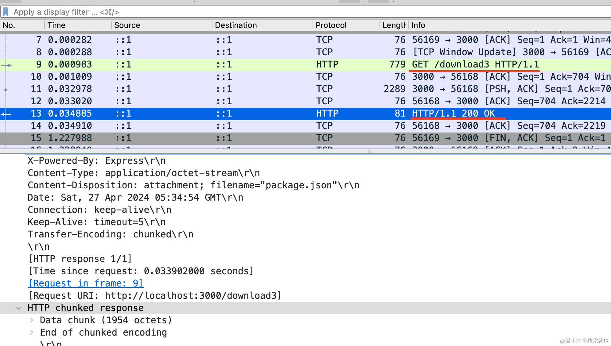The height and width of the screenshot is (346, 611).
Task: Expand the End of chunked encoding item
Action: (x=32, y=333)
